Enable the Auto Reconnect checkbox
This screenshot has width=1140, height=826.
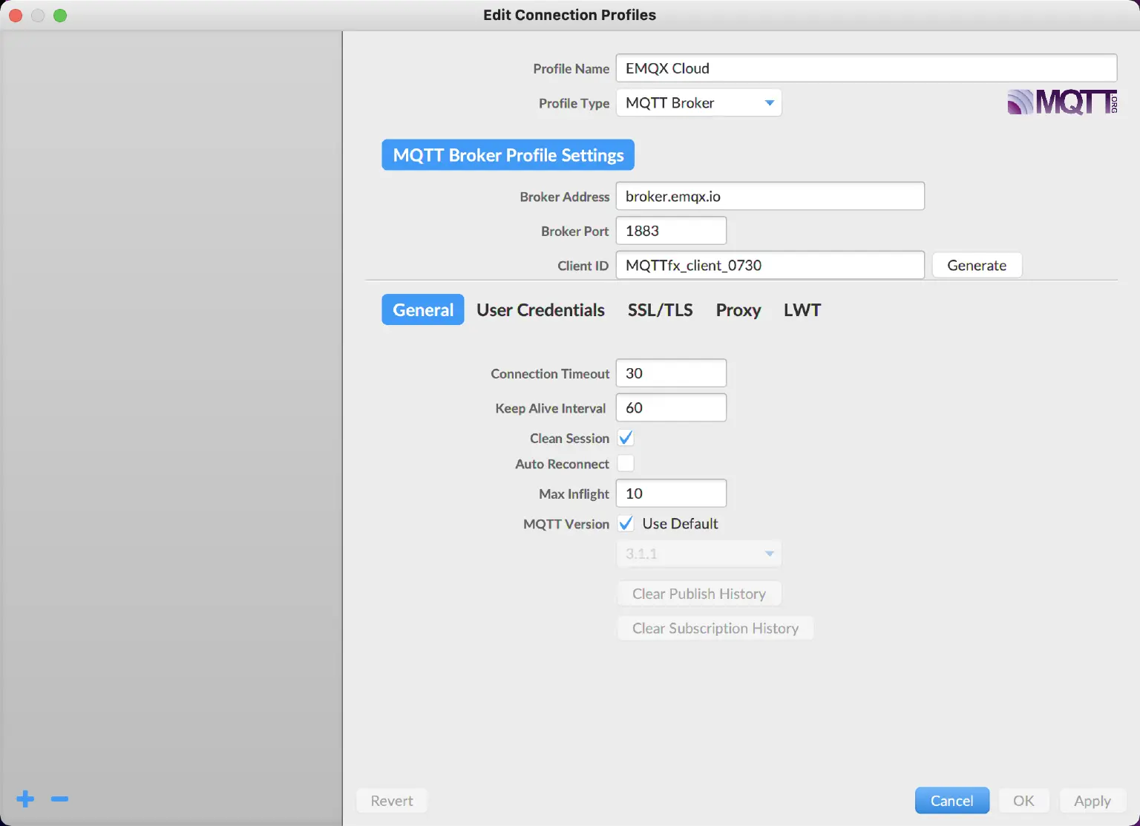pyautogui.click(x=626, y=463)
